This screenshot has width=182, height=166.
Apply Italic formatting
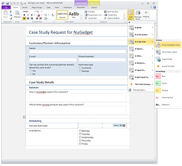pyautogui.click(x=28, y=15)
